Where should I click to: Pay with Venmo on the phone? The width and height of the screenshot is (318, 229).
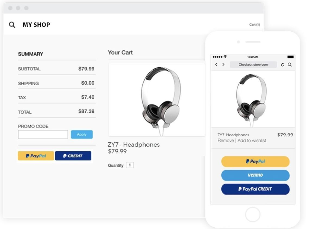click(x=255, y=175)
